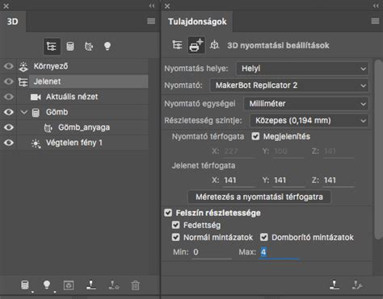
Task: Start 3D print from 3D panel bottom
Action: (x=91, y=284)
